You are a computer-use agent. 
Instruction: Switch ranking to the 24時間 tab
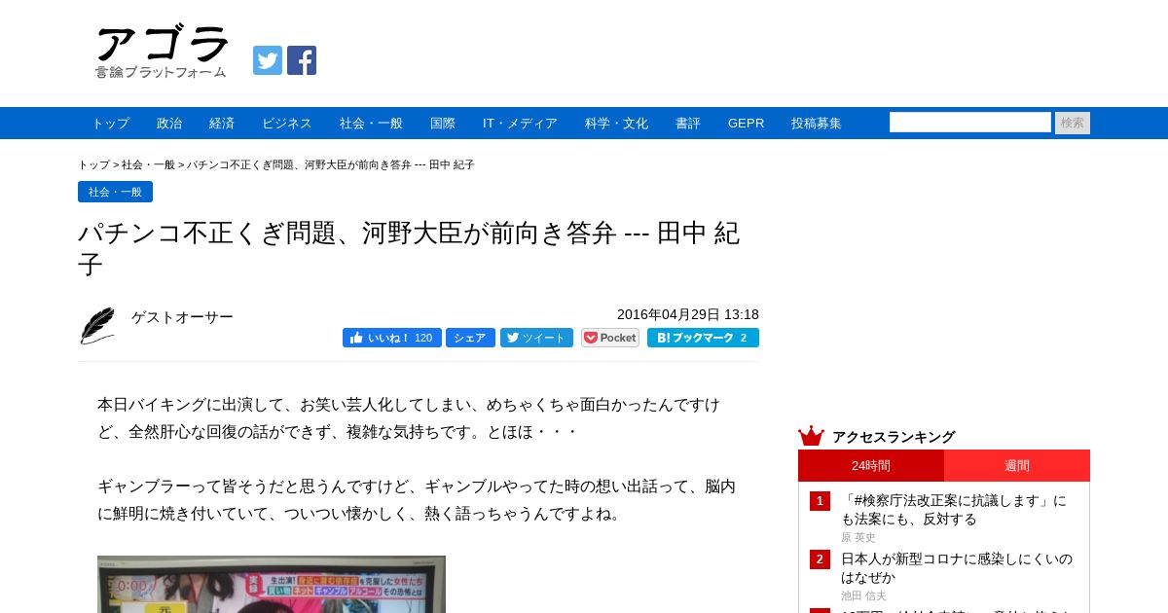871,466
